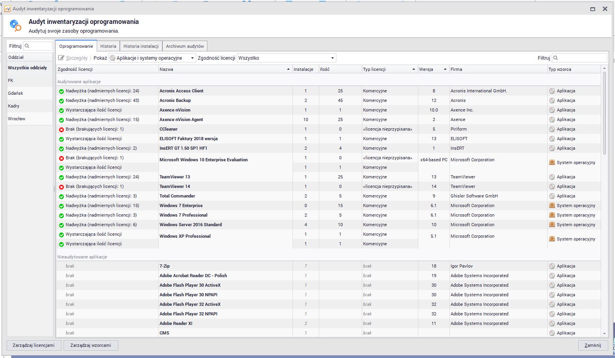Sort by the Firma column header
Screen dimensions: 615x358
point(498,69)
